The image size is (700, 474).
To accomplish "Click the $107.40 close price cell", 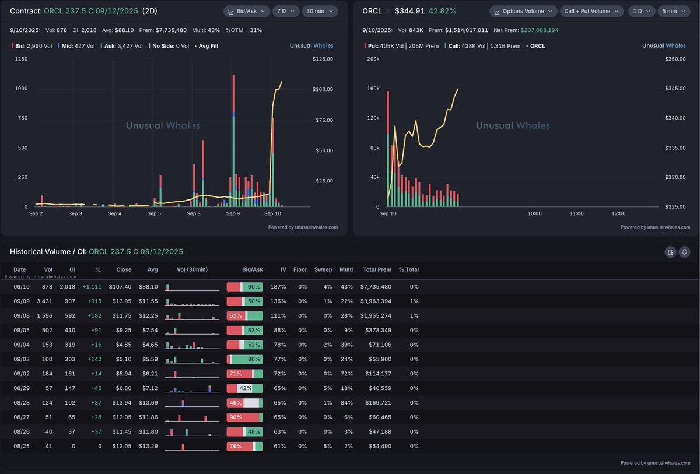I will coord(120,287).
